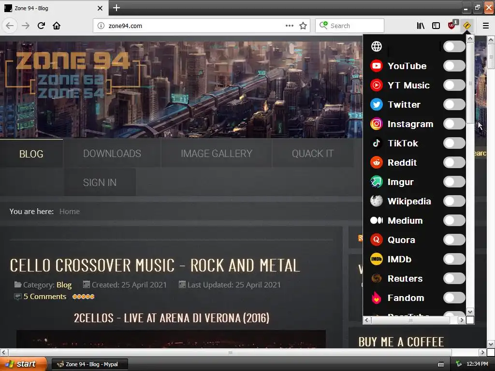Toggle the Reuters redirect switch
This screenshot has width=495, height=371.
point(454,278)
